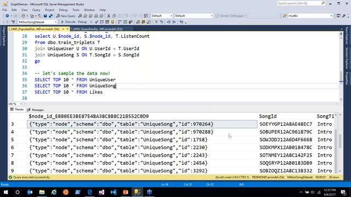Click the Quick Launch search box
This screenshot has width=351, height=197.
[301, 3]
